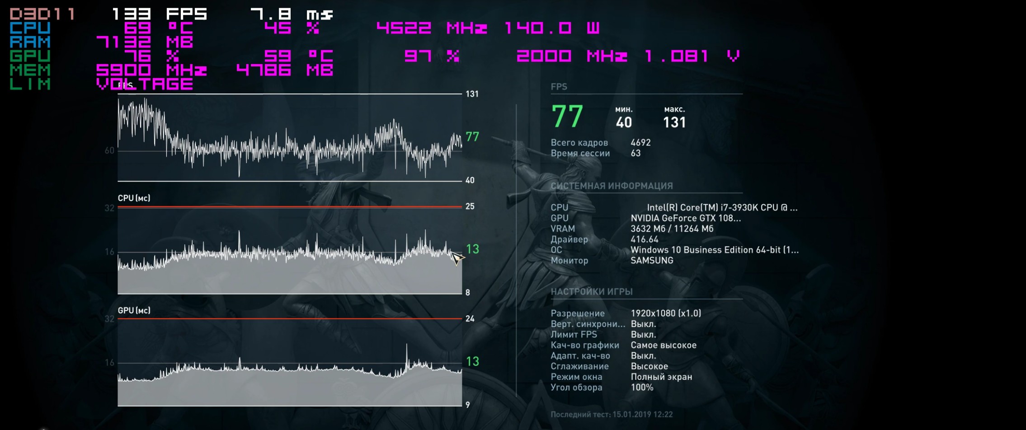Click the large green 77 average FPS value
This screenshot has height=430, width=1026.
pos(567,117)
